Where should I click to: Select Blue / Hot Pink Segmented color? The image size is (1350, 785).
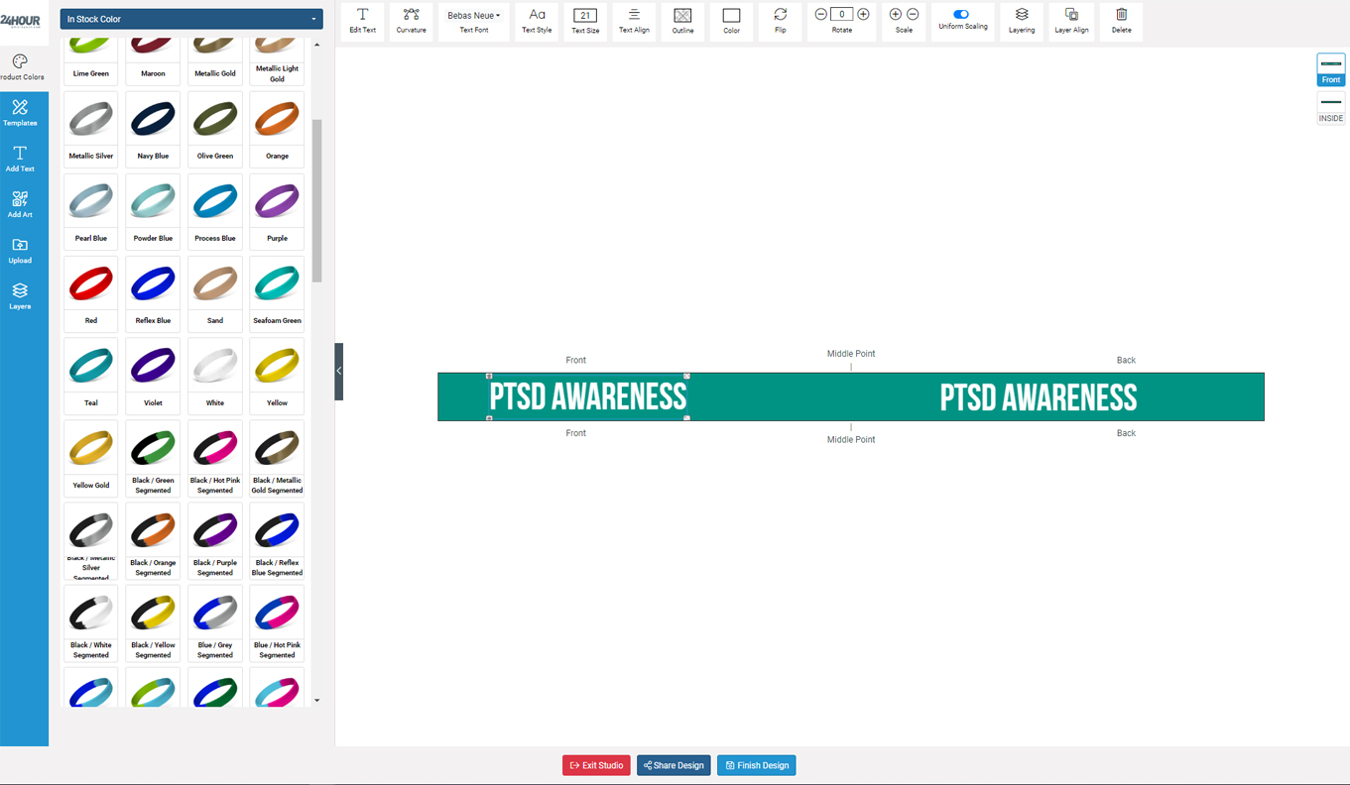click(x=277, y=622)
